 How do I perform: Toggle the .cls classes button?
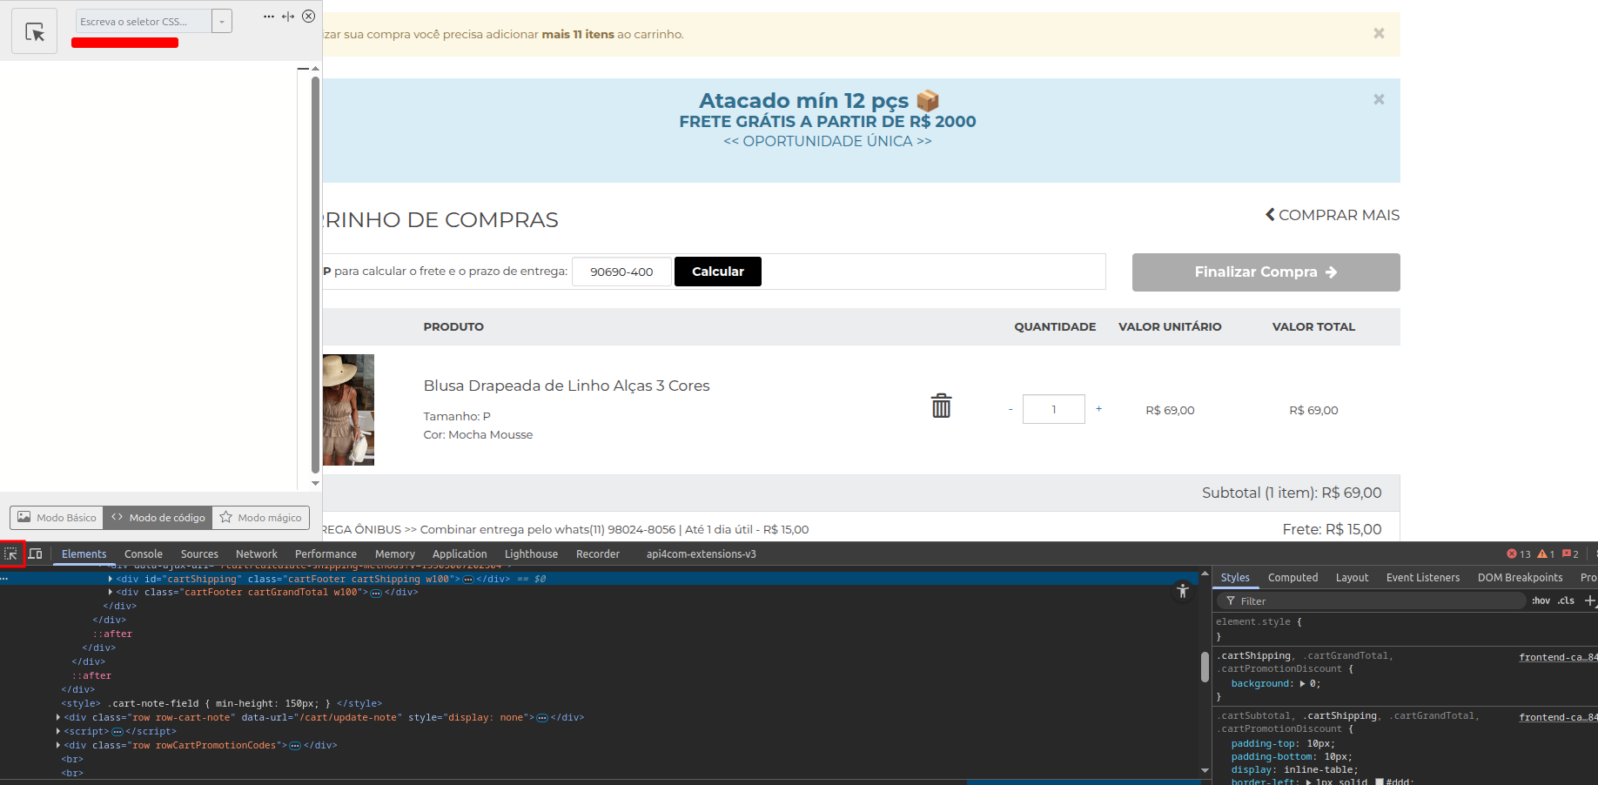1566,600
